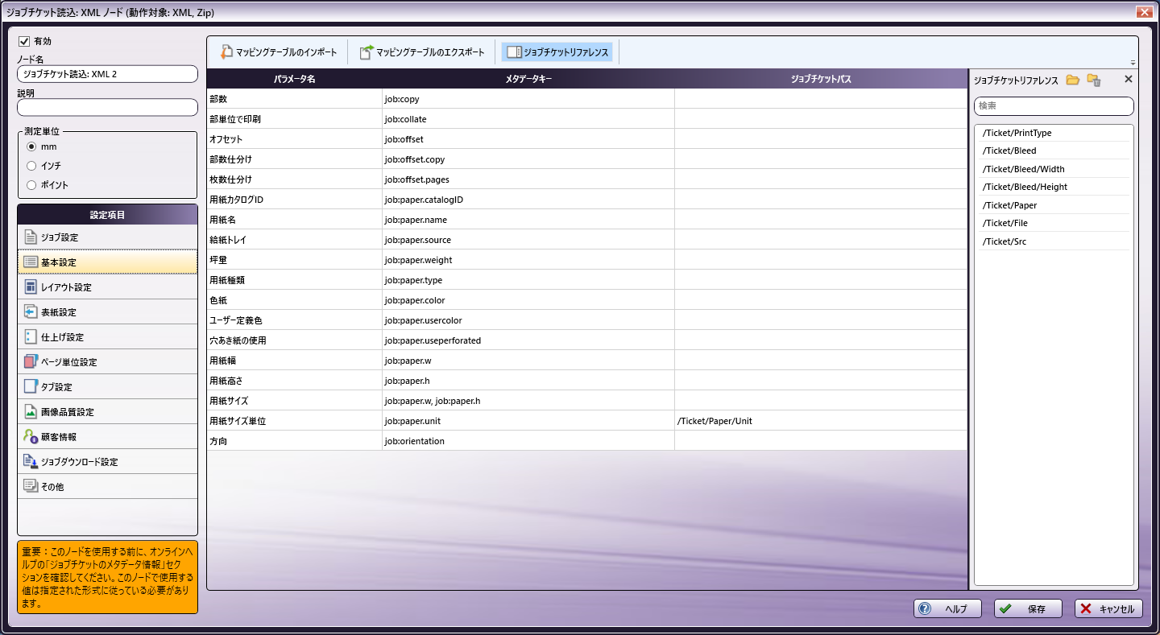1160x635 pixels.
Task: Select /Ticket/Src in reference list
Action: tap(1054, 241)
